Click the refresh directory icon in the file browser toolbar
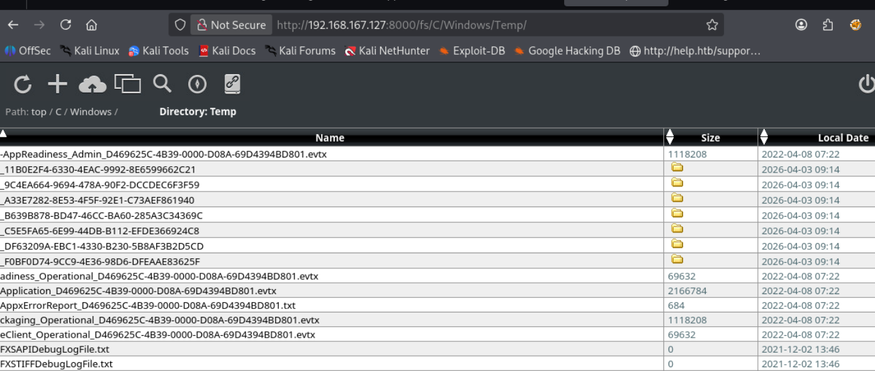 point(23,84)
